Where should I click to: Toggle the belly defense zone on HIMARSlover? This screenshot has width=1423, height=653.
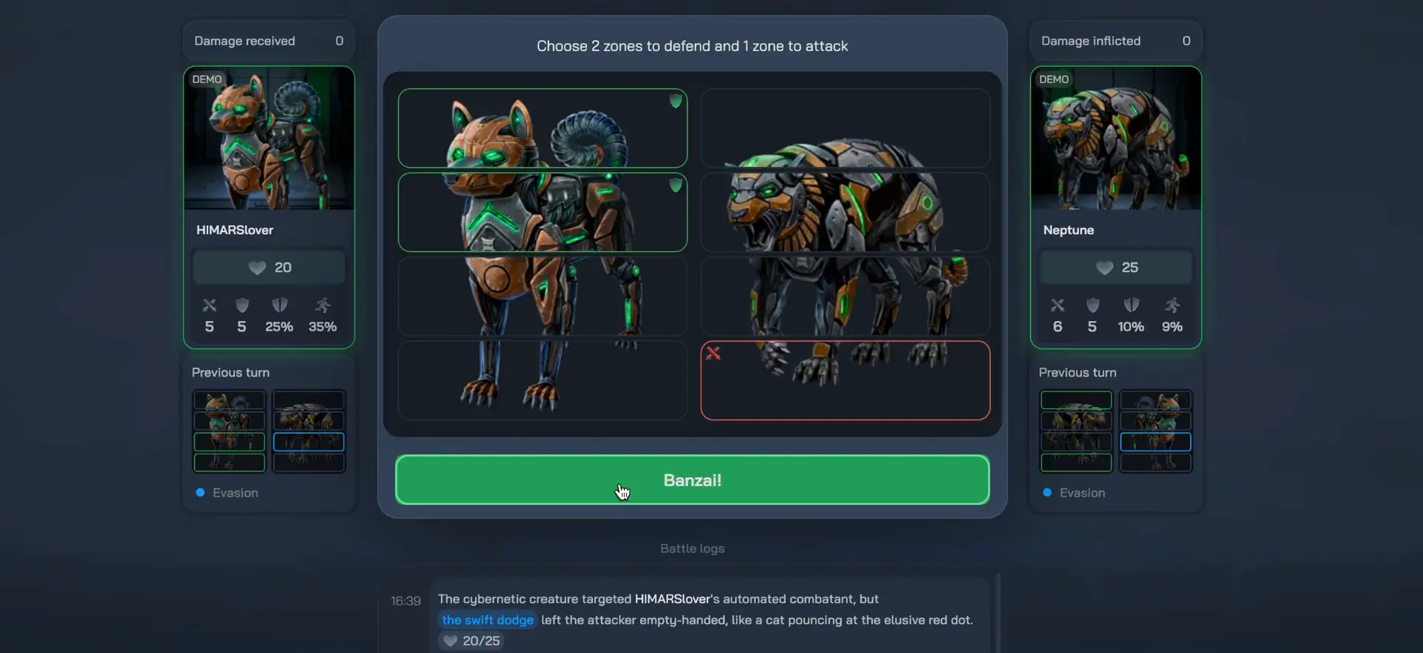(543, 296)
